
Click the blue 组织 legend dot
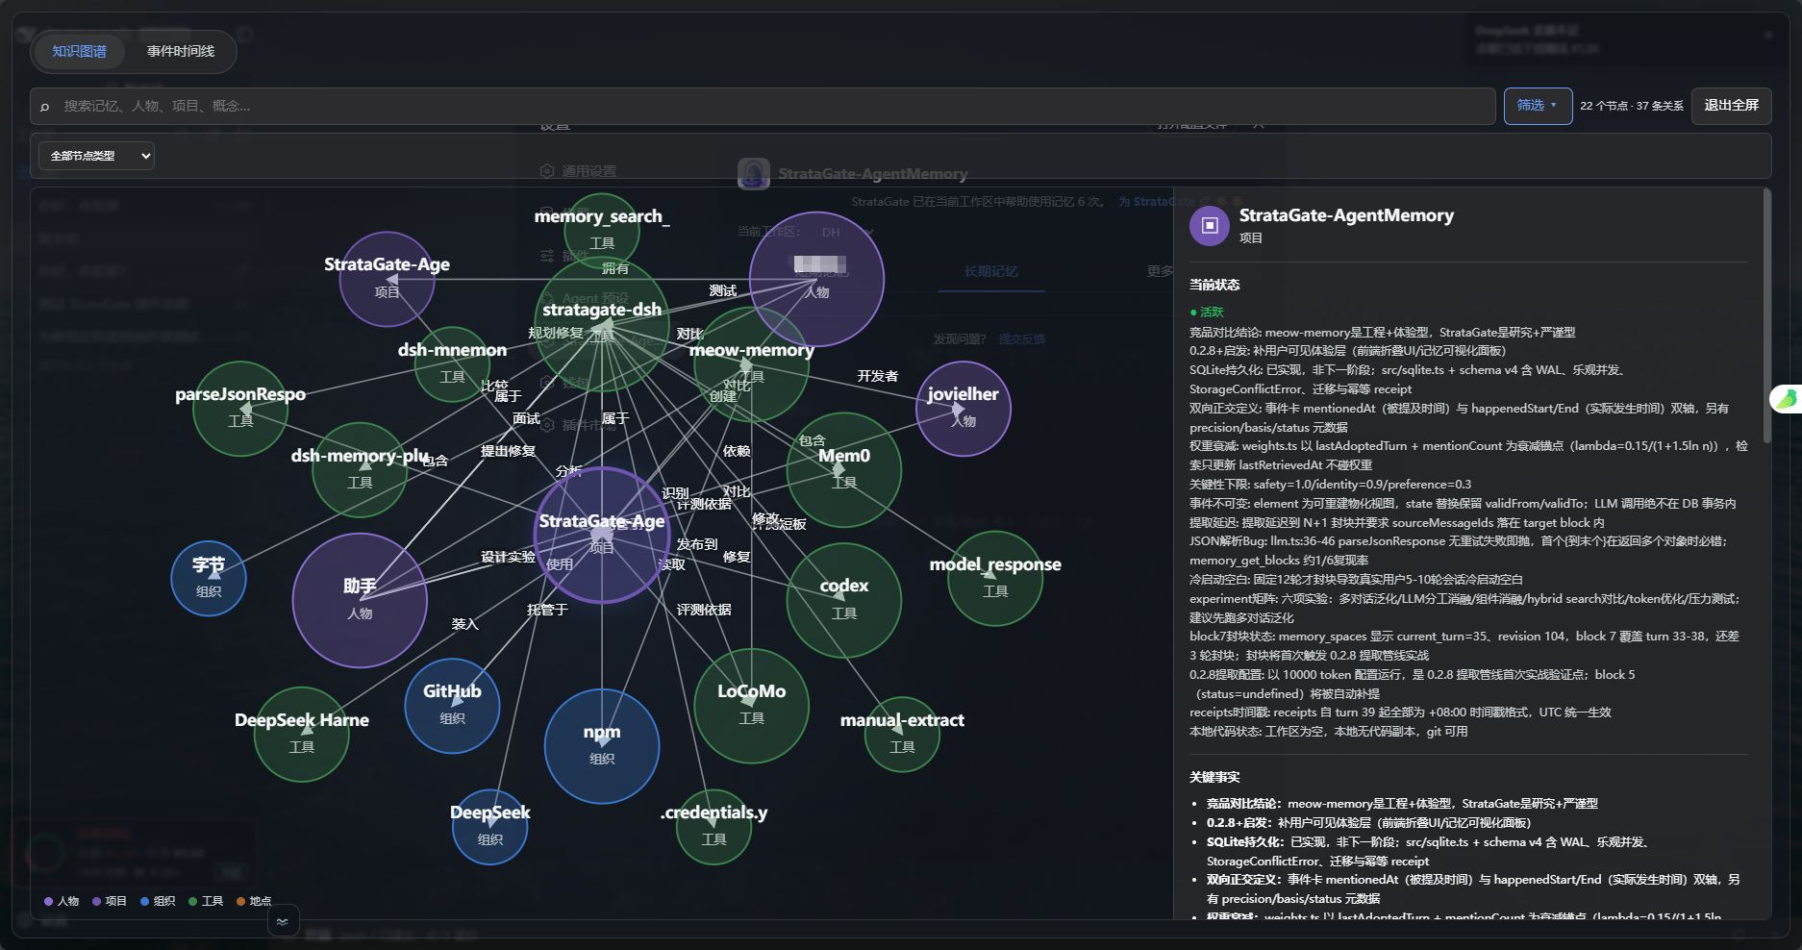144,901
